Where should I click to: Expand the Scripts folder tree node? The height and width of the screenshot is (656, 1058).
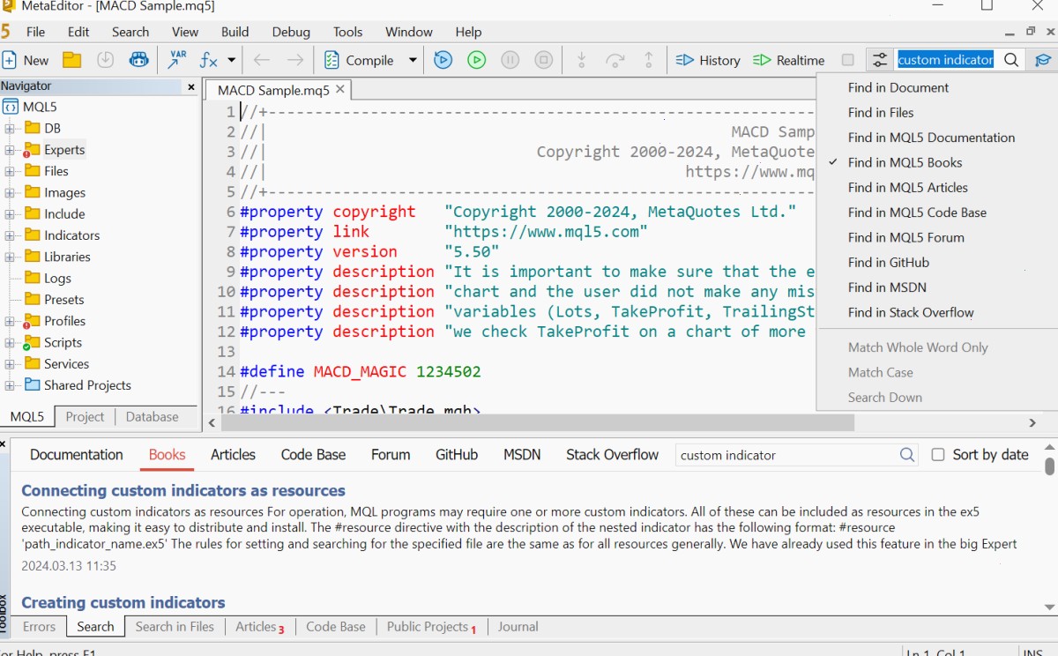click(11, 342)
